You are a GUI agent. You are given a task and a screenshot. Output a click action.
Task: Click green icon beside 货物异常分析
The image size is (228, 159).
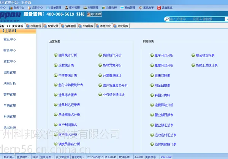[x=100, y=65]
